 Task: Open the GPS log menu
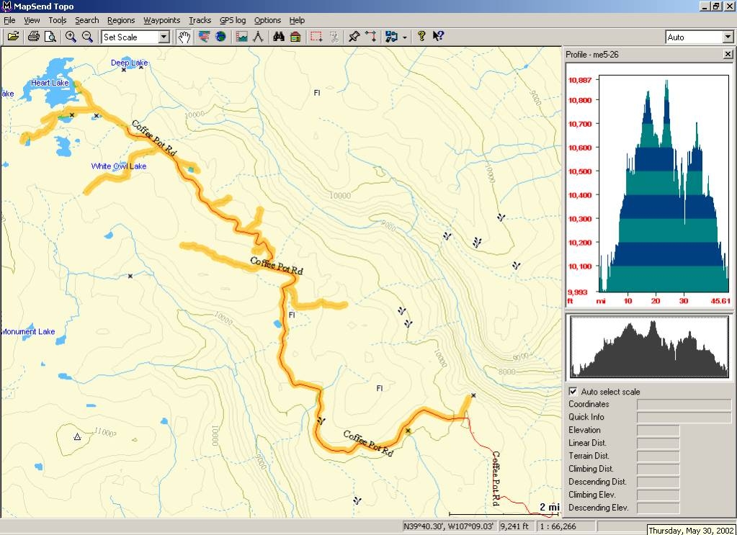click(233, 20)
